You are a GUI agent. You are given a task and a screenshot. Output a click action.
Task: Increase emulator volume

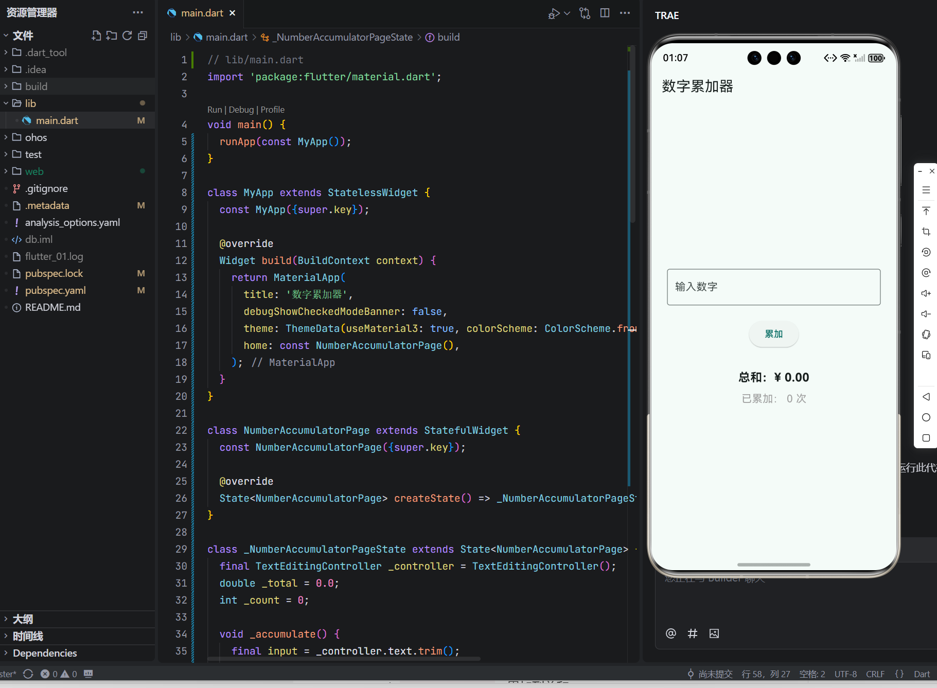pyautogui.click(x=926, y=293)
